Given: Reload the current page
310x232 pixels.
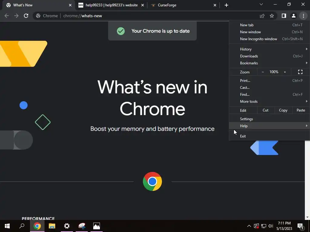Looking at the screenshot, I should tap(26, 16).
